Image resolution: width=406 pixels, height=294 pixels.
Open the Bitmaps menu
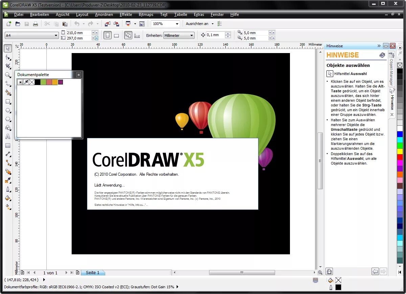click(x=146, y=15)
